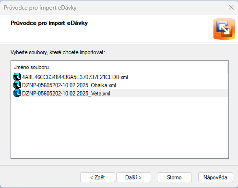
Task: Click the icon next to DZNP-05605202-10.02.2025_Obalka.xml
Action: (17, 85)
